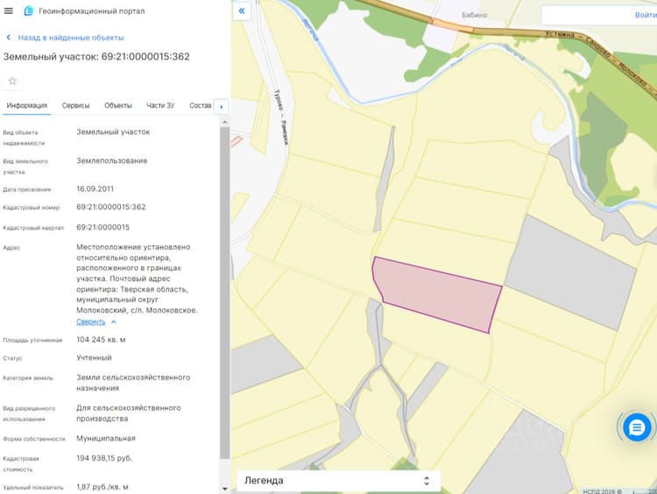Screen dimensions: 657x494
Task: Click the scrollbar up arrow in info panel
Action: pyautogui.click(x=224, y=122)
